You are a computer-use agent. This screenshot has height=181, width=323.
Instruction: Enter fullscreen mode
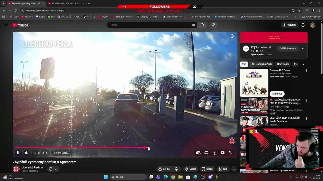pos(231,153)
